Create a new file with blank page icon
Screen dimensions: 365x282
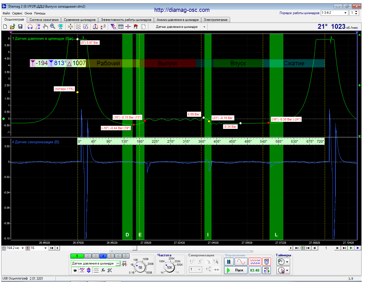[5, 27]
